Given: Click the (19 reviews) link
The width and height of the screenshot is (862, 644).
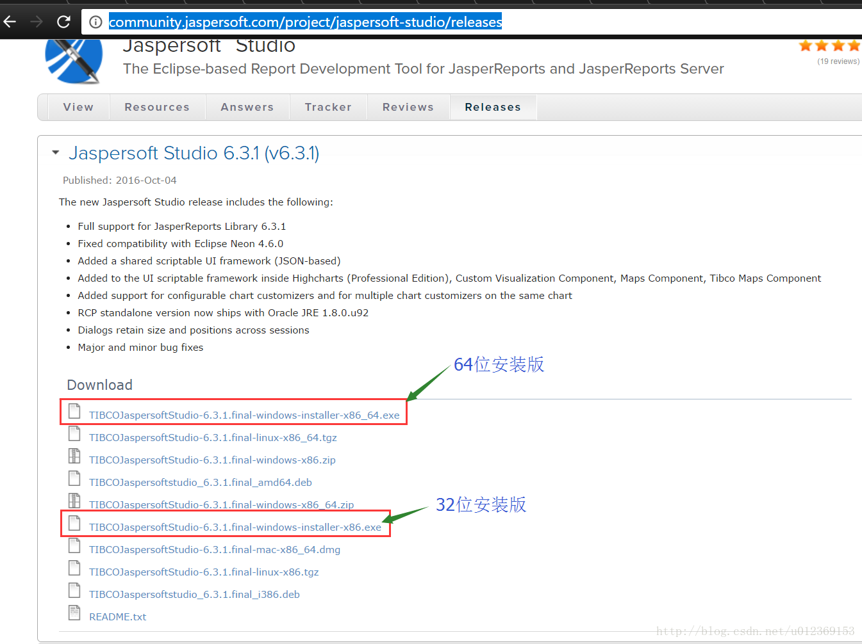Looking at the screenshot, I should (x=838, y=61).
